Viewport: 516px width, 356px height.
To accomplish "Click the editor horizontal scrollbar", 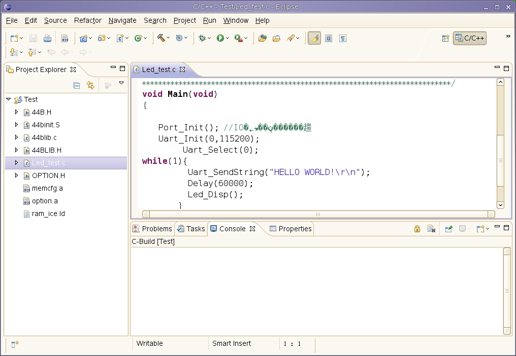I will (318, 215).
